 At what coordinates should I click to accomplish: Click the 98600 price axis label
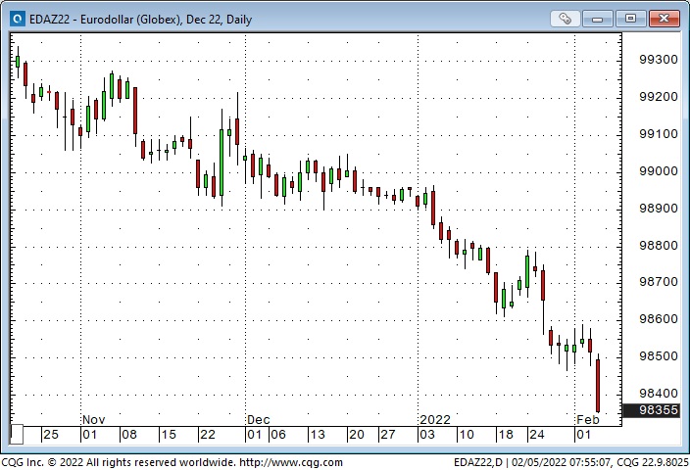tap(658, 319)
